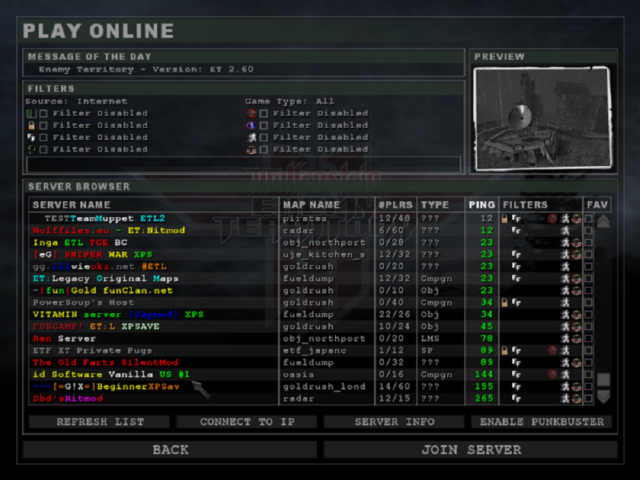Sort servers by Filters column
The height and width of the screenshot is (480, 640).
click(x=540, y=205)
